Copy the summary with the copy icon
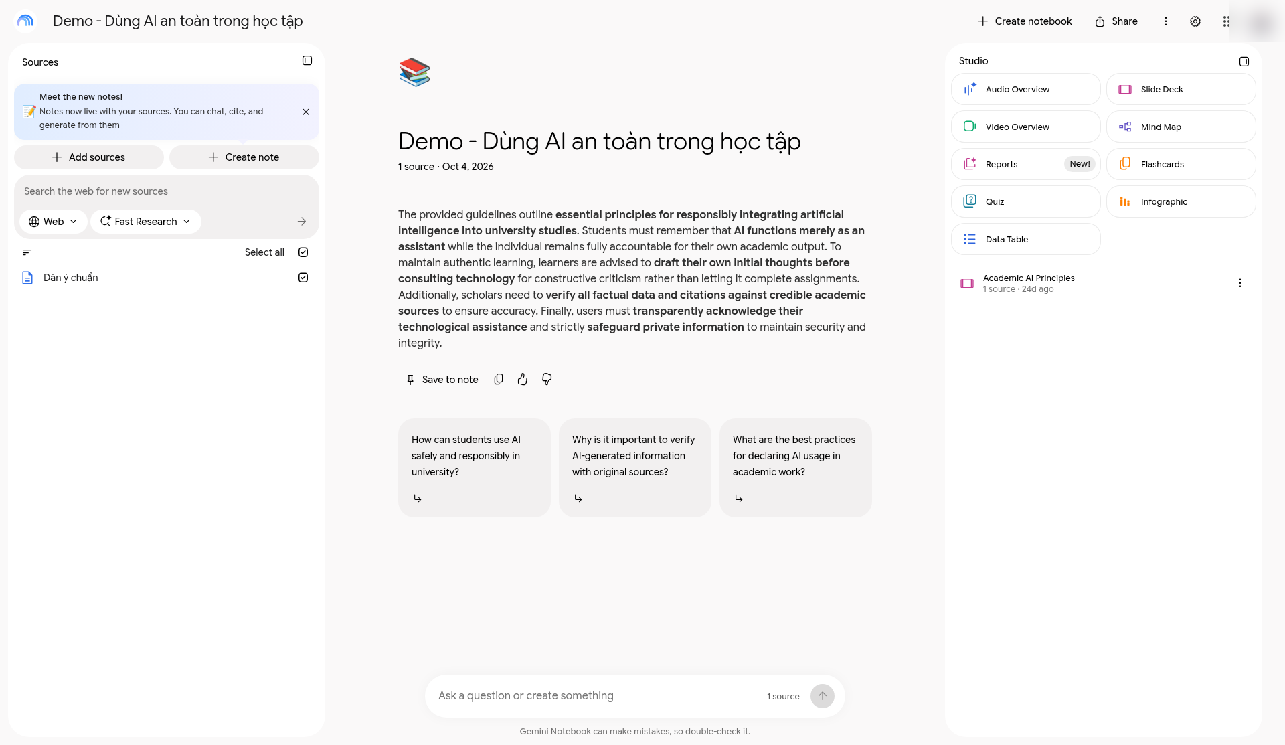1285x745 pixels. tap(499, 380)
